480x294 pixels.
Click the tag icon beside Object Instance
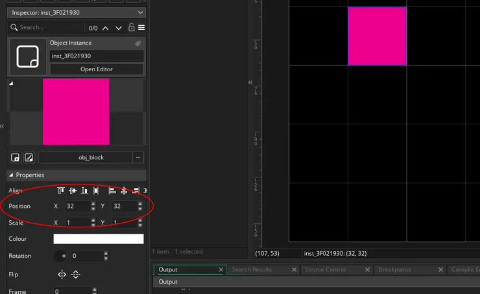click(138, 43)
